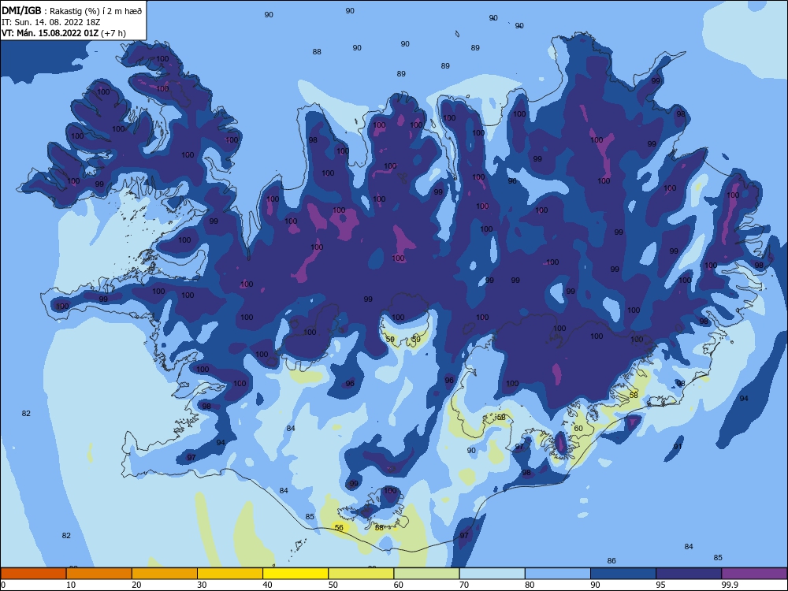Select the golden 30–40 legend swatch
This screenshot has width=788, height=591.
(x=230, y=574)
